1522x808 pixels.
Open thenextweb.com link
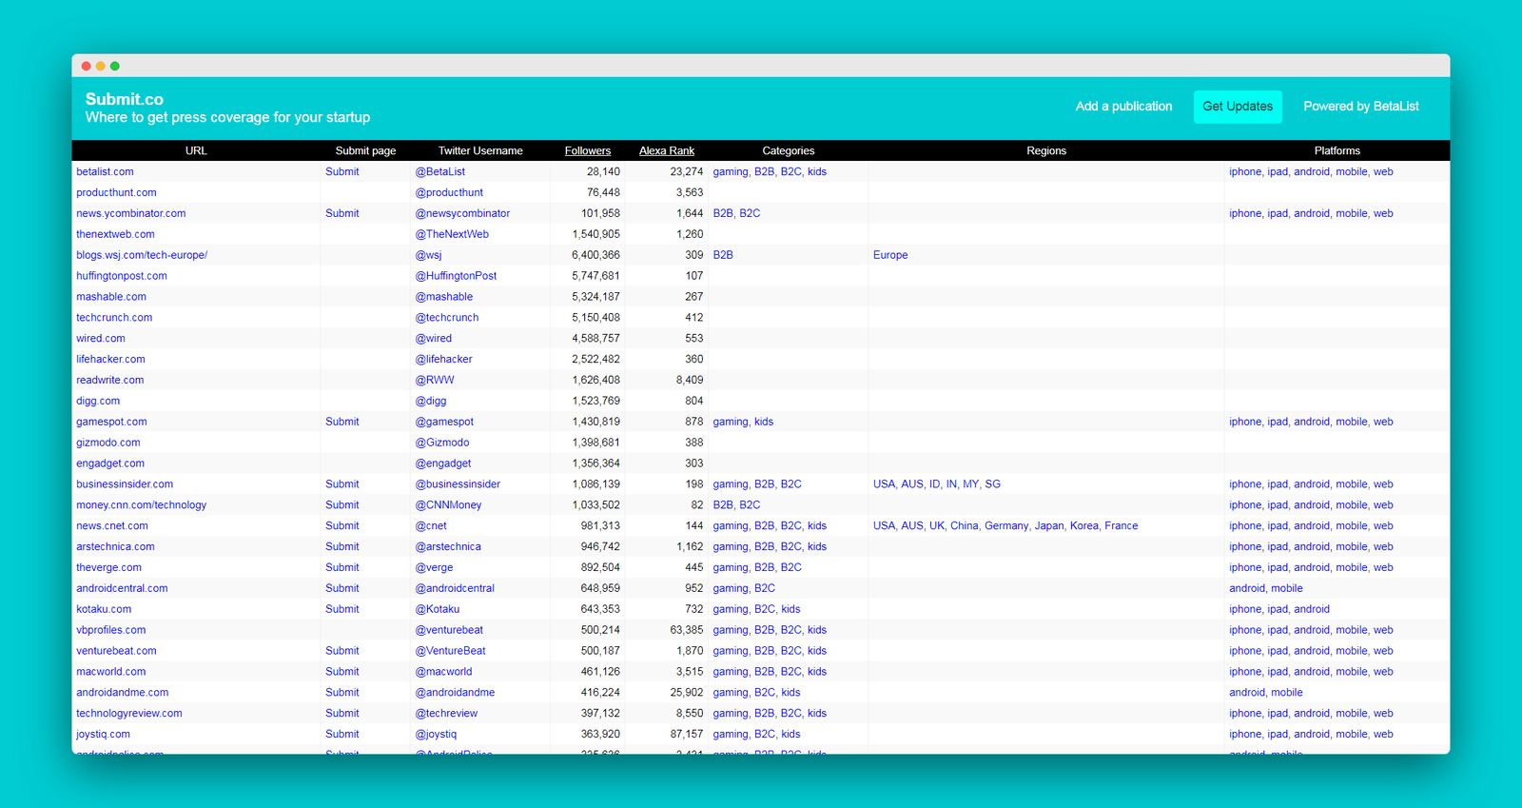(x=115, y=235)
